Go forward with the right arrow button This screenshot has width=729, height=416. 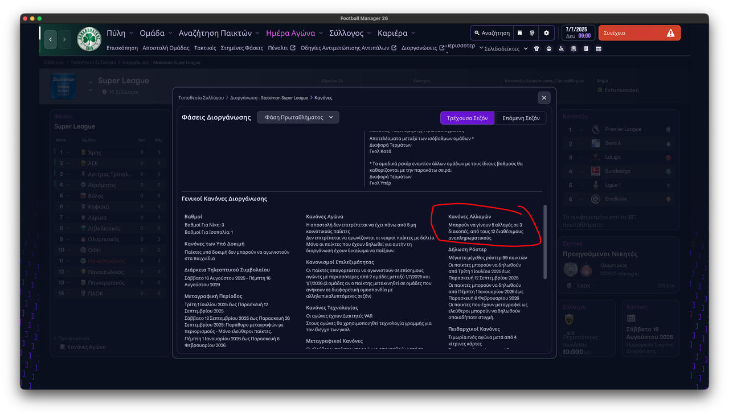pyautogui.click(x=64, y=39)
